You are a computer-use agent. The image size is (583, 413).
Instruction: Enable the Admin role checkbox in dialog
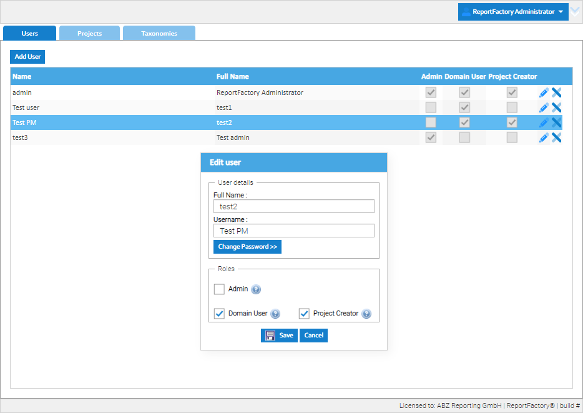(x=219, y=289)
